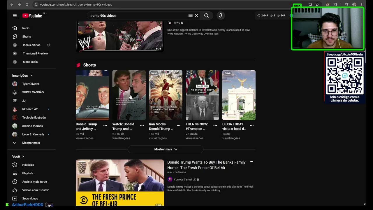Expand subscriptions with sidebar Mostrar mais
Viewport: 373px width, 210px height.
(31, 143)
